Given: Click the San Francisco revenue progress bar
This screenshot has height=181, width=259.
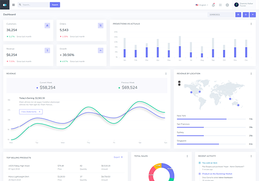Looking at the screenshot, I should tap(211, 127).
